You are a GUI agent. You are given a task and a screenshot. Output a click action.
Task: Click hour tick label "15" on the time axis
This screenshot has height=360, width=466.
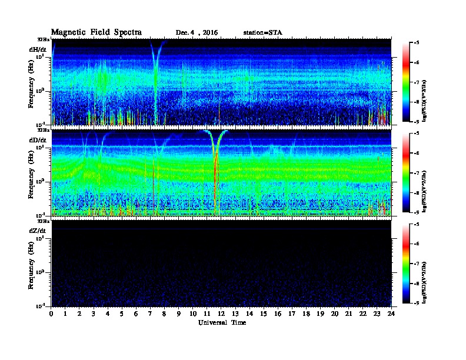[x=264, y=314]
